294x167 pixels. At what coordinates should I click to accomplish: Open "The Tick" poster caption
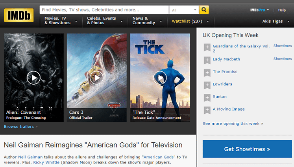[157, 115]
